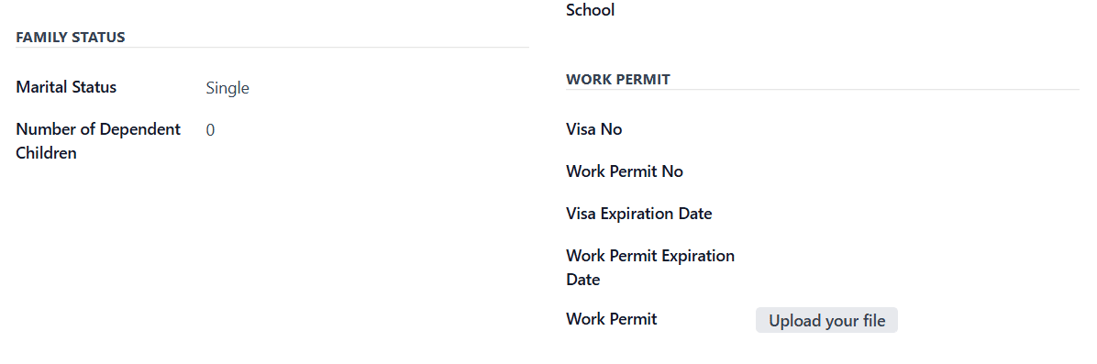Select the empty Work Permit No field

click(918, 171)
